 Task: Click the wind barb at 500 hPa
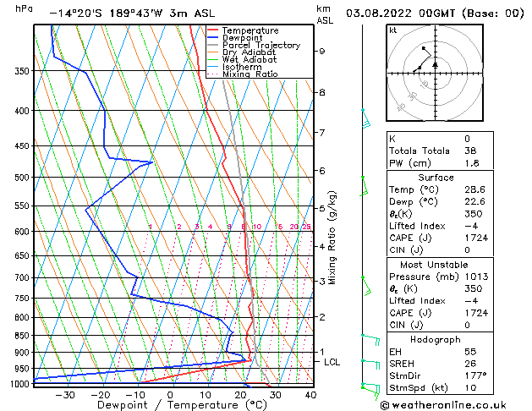(364, 186)
